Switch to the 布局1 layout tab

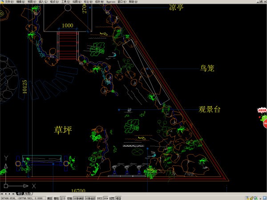[x=28, y=194]
